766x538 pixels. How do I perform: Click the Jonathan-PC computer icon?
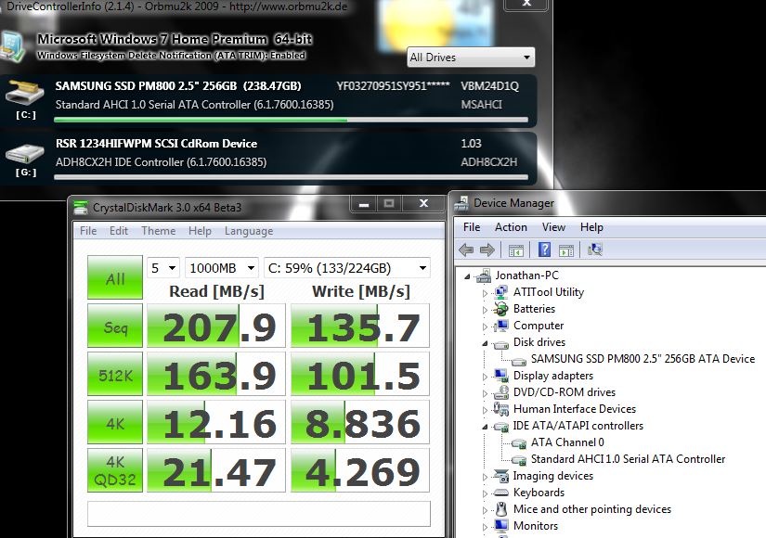click(484, 275)
